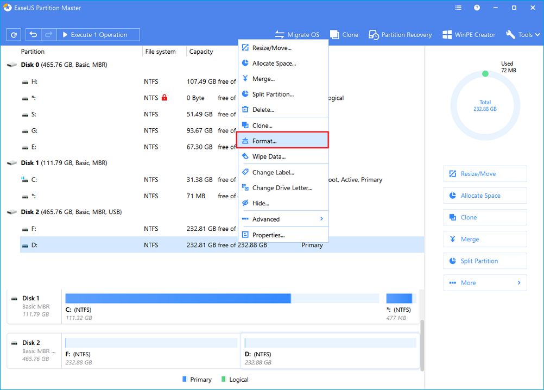Click the Migrate OS icon
Image resolution: width=544 pixels, height=390 pixels.
click(280, 35)
